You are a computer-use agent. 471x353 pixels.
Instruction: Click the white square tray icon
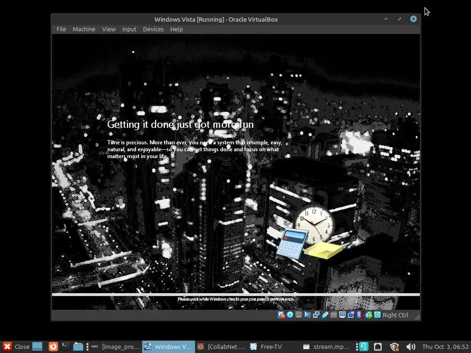pyautogui.click(x=378, y=347)
